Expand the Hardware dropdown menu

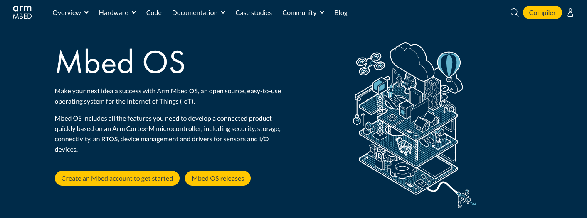pyautogui.click(x=117, y=12)
